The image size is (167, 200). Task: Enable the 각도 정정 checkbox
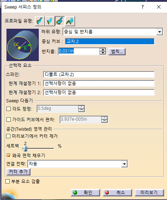coord(9,109)
